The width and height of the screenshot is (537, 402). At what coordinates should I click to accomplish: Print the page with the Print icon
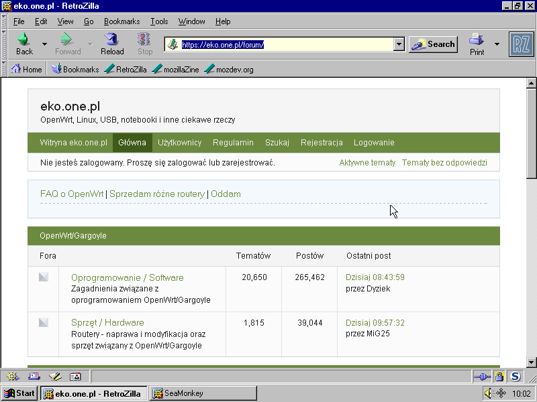pos(477,44)
